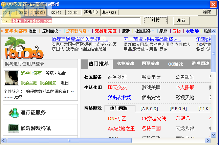Click 退出 in the top navigation bar
The image size is (219, 145).
(32, 31)
